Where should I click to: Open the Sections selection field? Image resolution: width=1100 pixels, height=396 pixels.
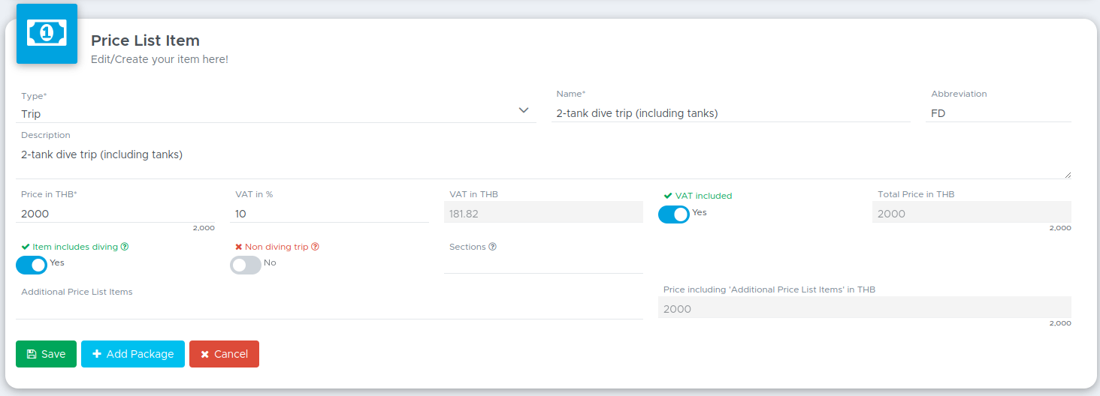point(543,263)
